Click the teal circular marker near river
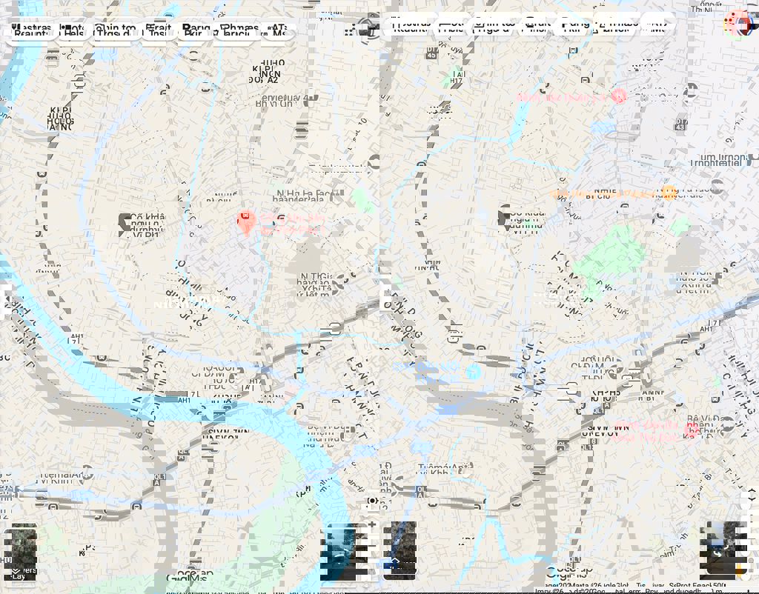 (473, 370)
